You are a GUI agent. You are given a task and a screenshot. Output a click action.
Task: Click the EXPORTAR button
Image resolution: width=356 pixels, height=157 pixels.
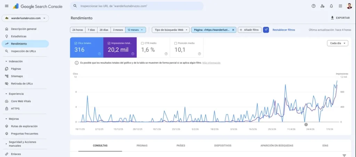[340, 18]
